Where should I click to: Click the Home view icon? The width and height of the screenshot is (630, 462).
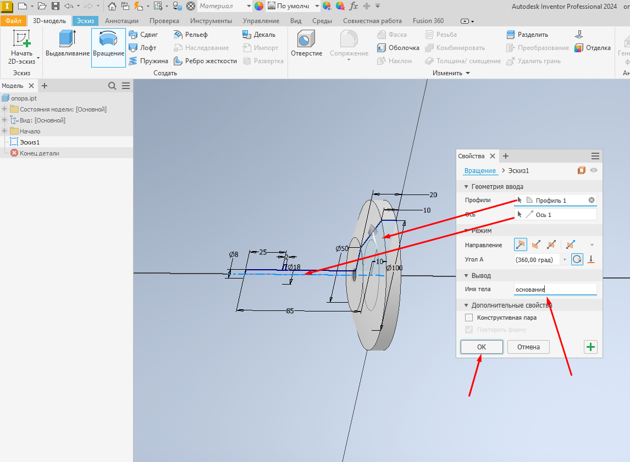click(112, 6)
